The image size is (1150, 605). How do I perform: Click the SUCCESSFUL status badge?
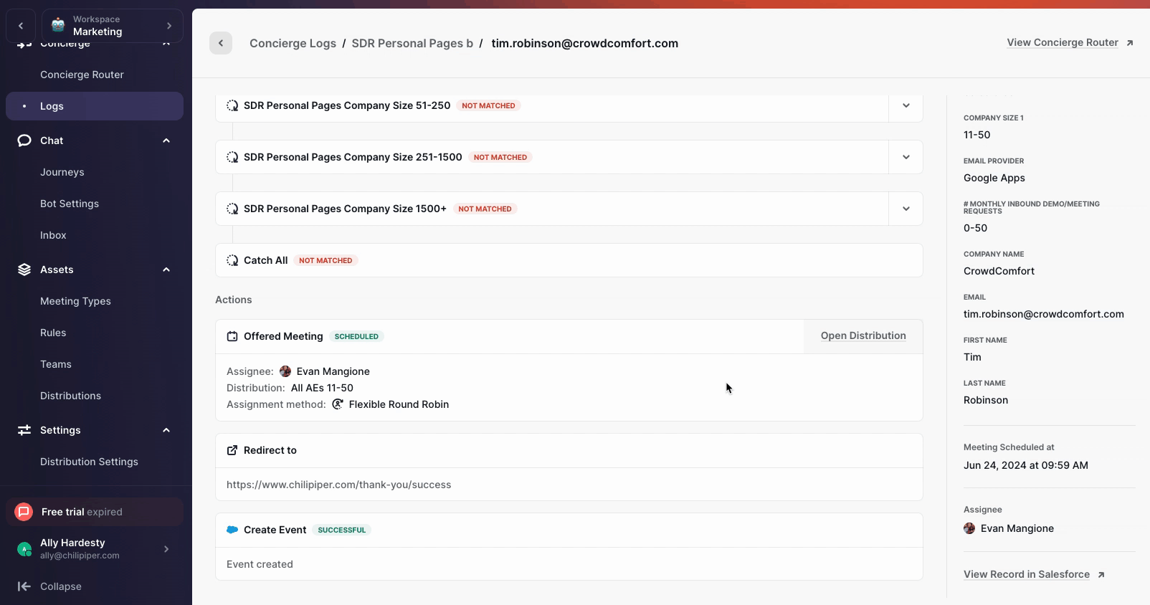342,530
